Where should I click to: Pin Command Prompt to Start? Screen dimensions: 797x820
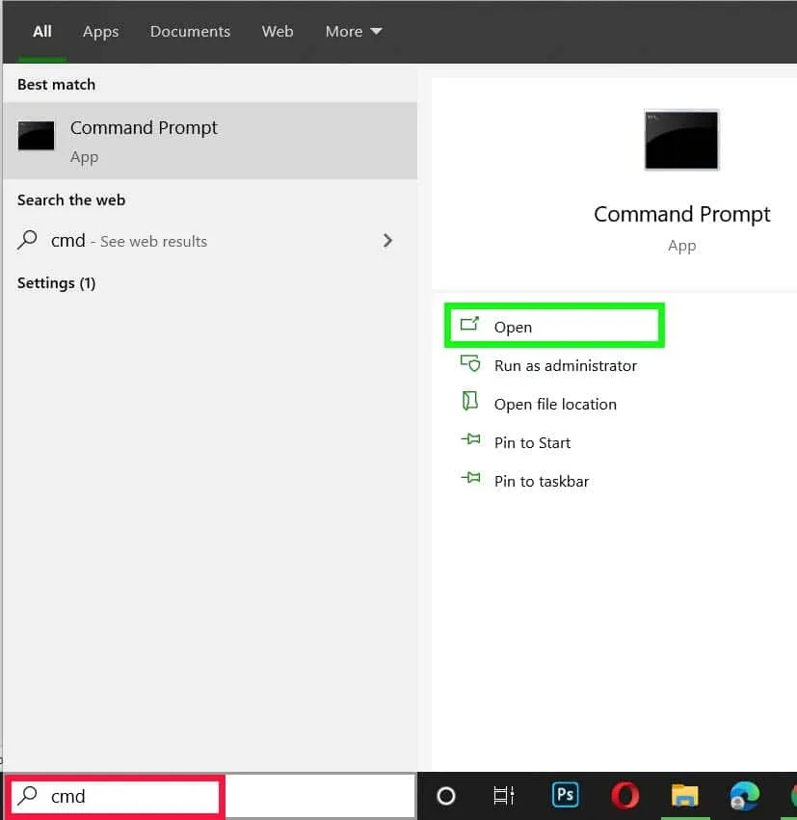[x=532, y=442]
